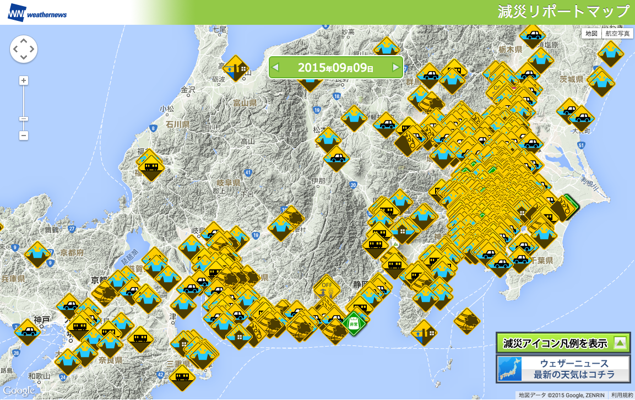Open the green emergency backpack marker
This screenshot has height=400, width=635.
point(354,323)
